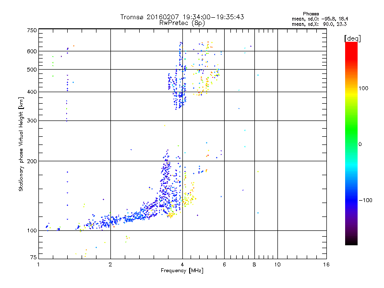The width and height of the screenshot is (384, 288).
Task: Click the 'Frequency [MHz]' axis label
Action: point(182,271)
